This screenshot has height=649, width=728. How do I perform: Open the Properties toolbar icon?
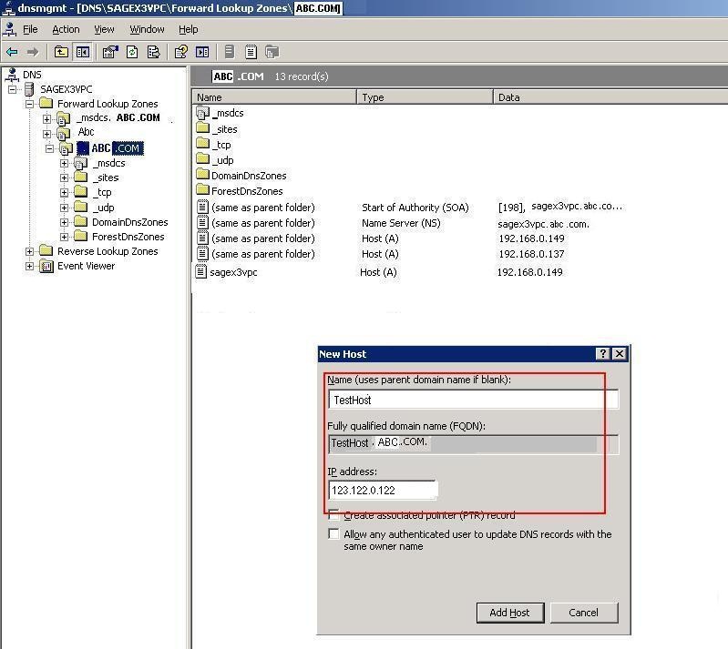click(110, 52)
